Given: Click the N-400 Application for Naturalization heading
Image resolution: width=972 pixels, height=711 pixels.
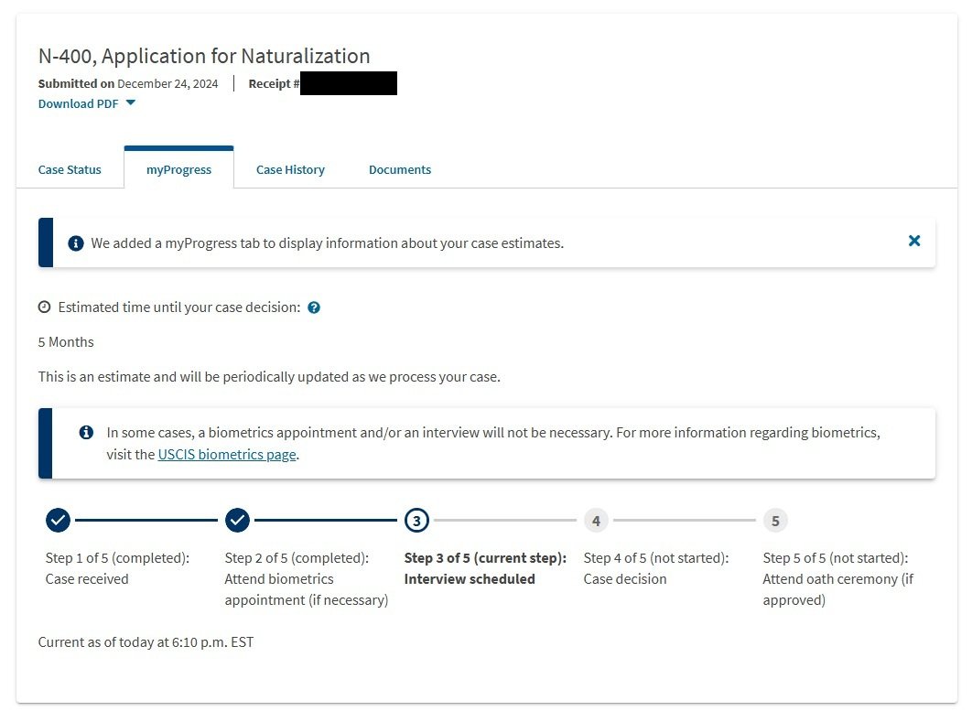Looking at the screenshot, I should [204, 56].
